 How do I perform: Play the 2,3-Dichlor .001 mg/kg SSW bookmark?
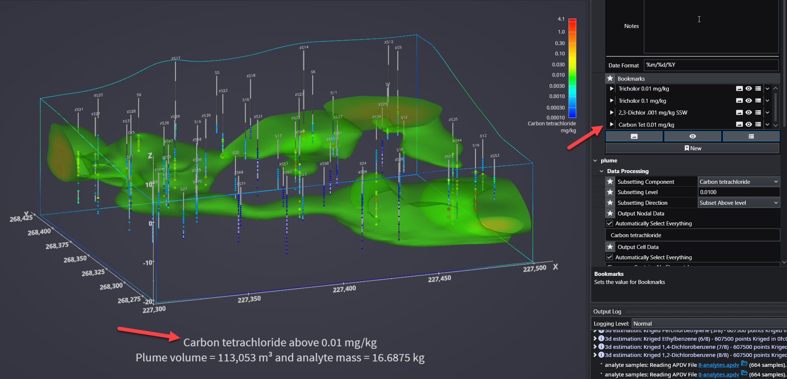click(x=611, y=113)
